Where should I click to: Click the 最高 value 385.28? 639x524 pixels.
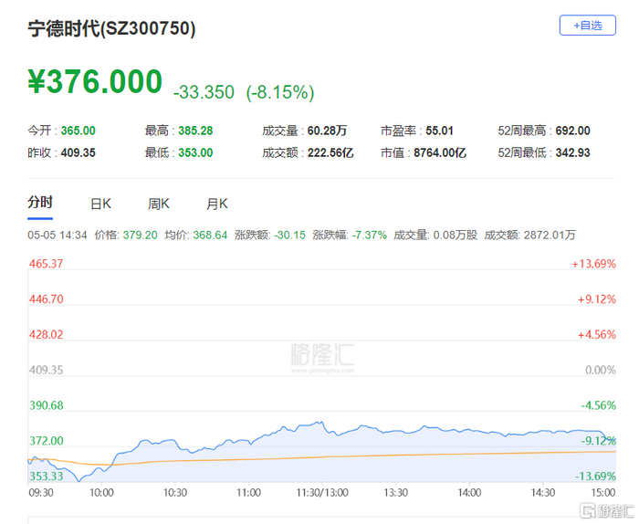pyautogui.click(x=195, y=131)
